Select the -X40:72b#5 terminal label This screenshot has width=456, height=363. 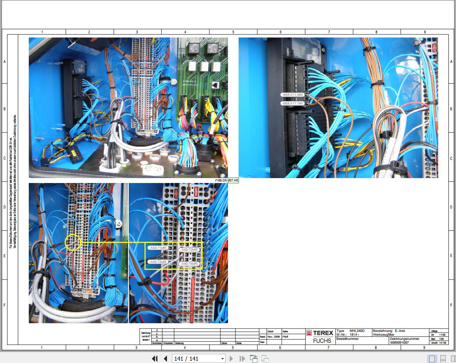point(189,250)
